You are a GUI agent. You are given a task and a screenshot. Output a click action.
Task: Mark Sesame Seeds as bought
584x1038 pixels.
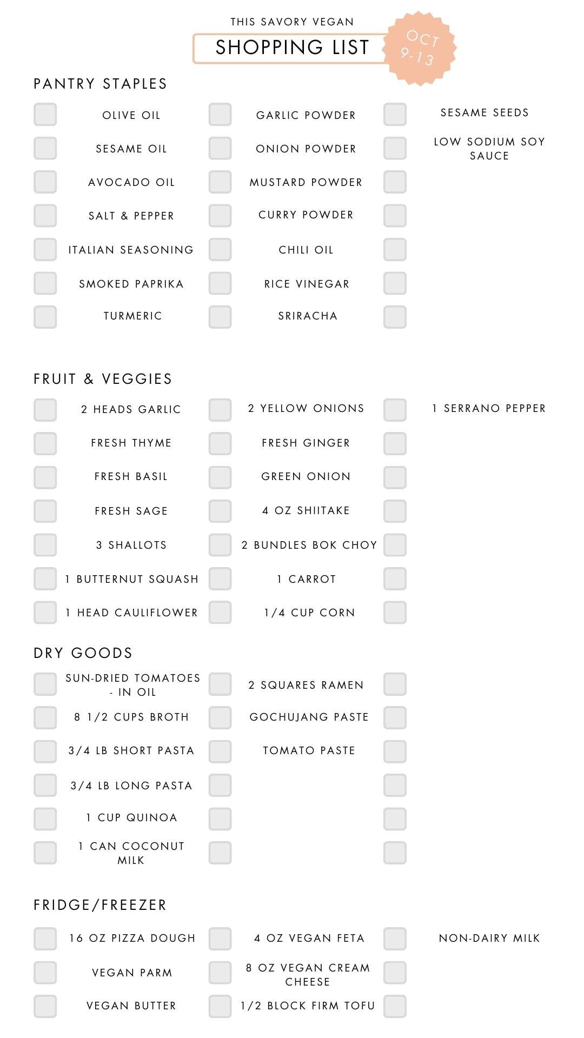(395, 115)
